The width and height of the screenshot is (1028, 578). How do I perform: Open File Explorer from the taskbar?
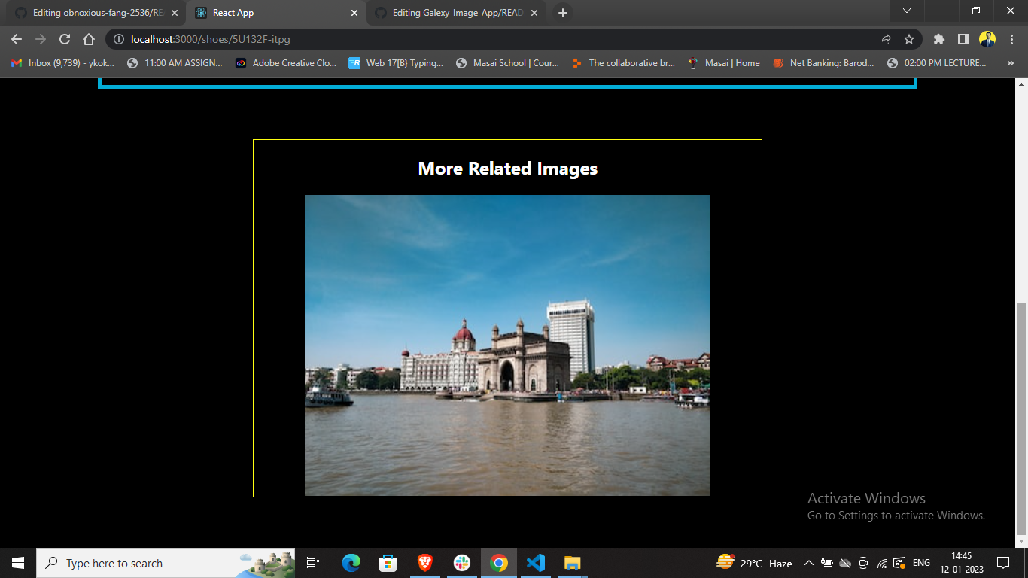point(572,563)
